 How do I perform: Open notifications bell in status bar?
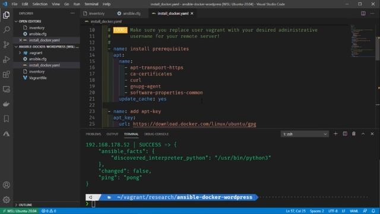373,211
